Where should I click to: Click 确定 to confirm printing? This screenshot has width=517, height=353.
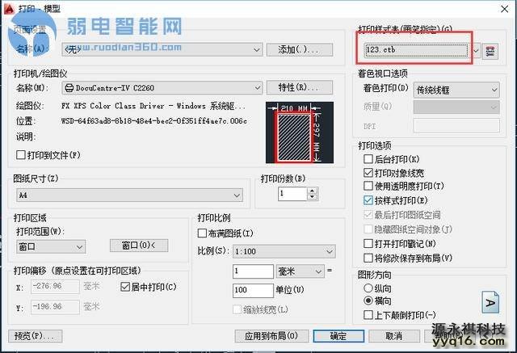pyautogui.click(x=338, y=335)
